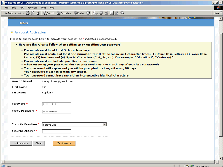
Task: Expand the Links toolbar chevron
Action: pyautogui.click(x=221, y=13)
